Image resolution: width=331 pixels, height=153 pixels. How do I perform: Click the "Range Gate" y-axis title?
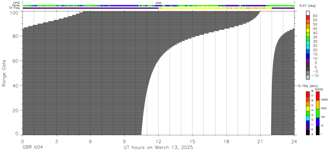click(x=4, y=73)
